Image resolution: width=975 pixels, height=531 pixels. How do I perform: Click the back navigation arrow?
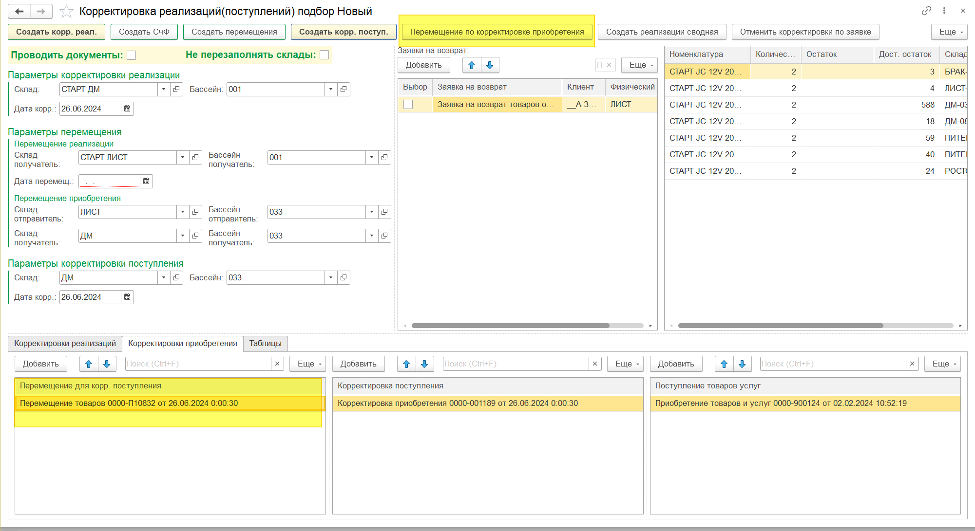(19, 11)
